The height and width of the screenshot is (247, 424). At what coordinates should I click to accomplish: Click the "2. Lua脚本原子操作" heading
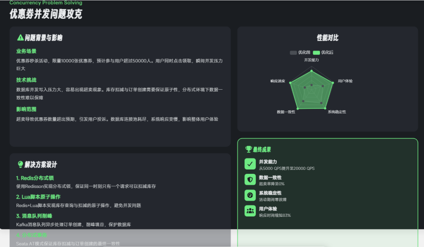coord(38,197)
